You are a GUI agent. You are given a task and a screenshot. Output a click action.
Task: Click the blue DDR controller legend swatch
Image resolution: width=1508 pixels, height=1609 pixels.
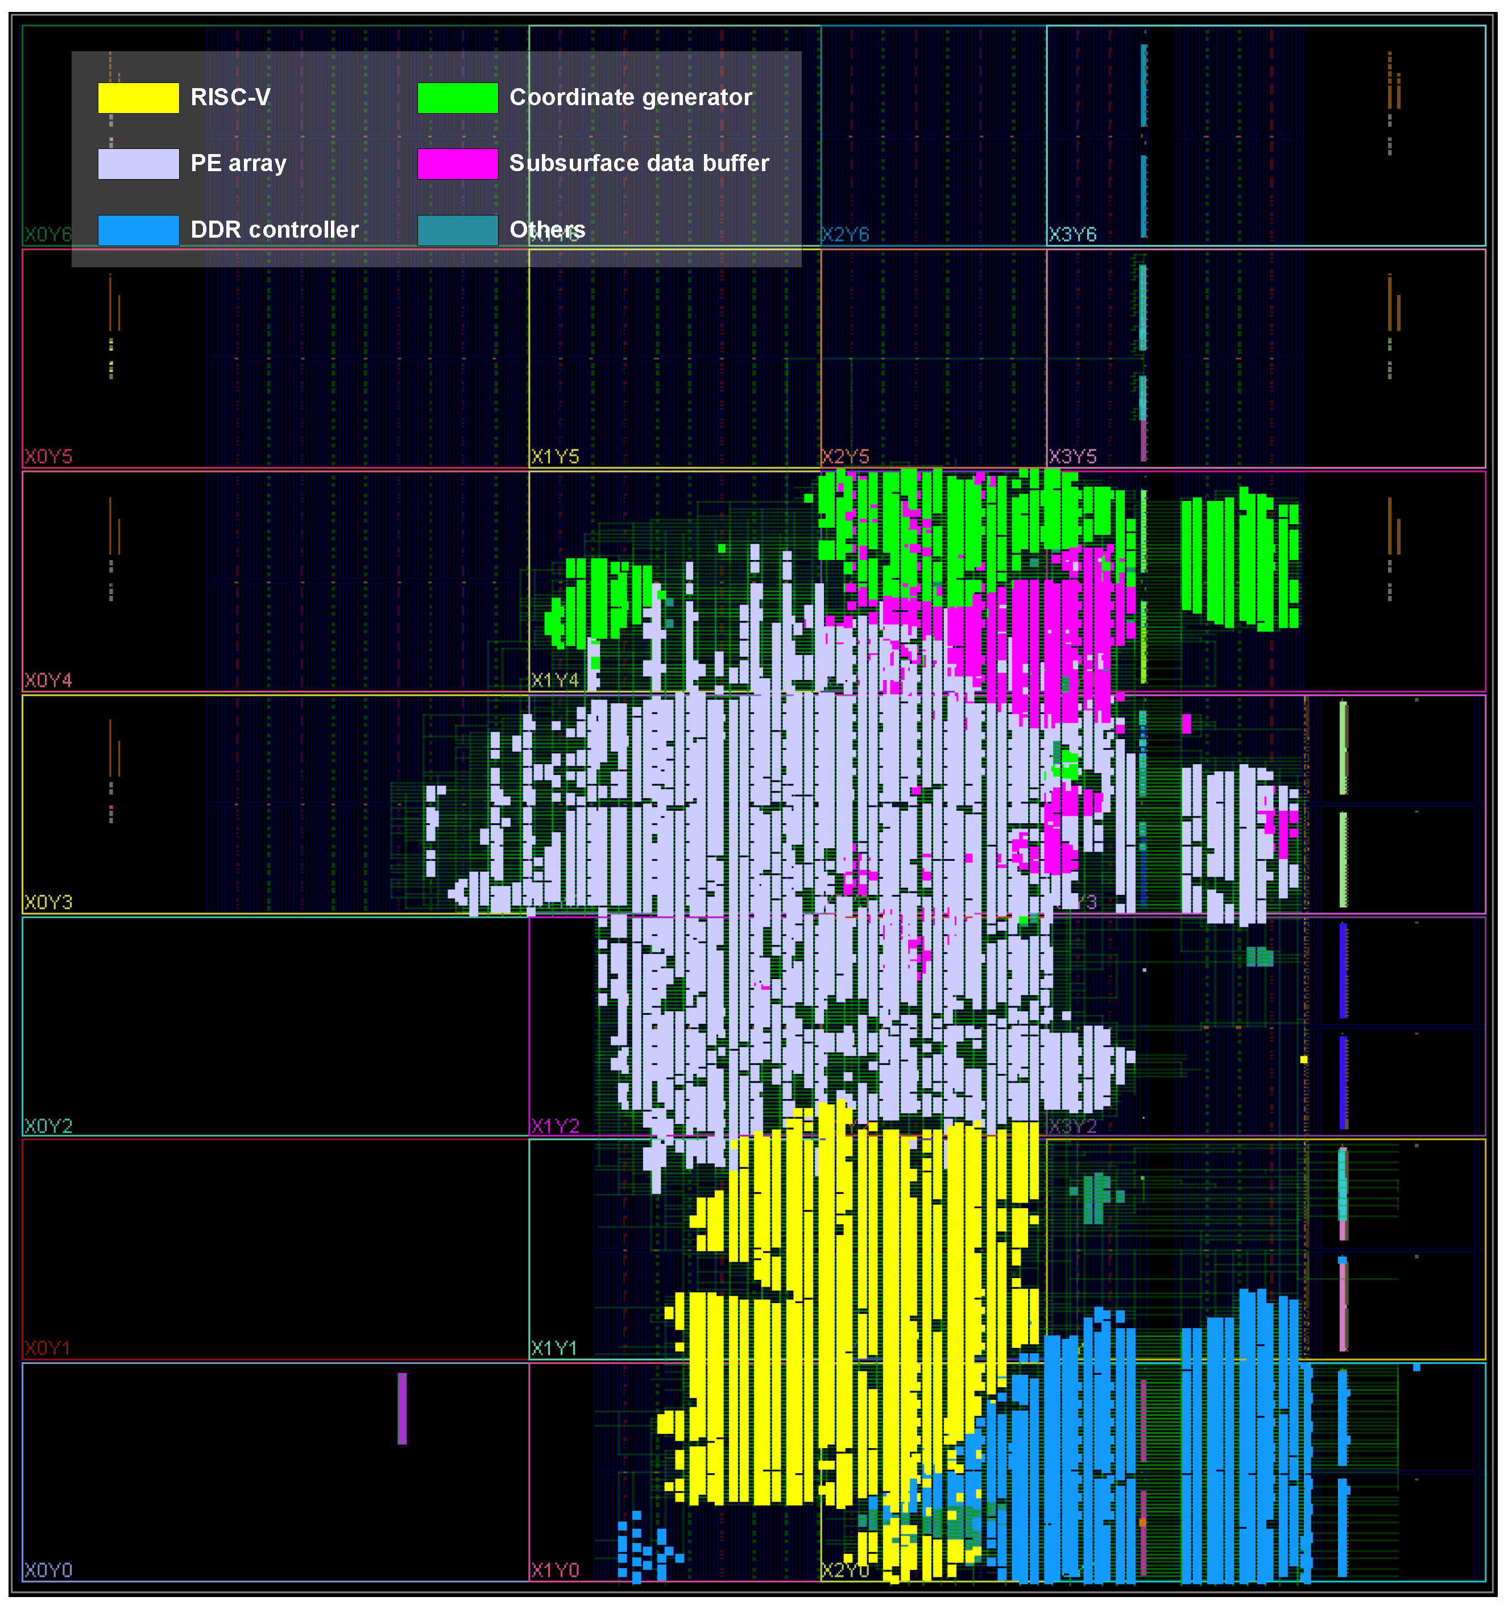click(x=138, y=230)
